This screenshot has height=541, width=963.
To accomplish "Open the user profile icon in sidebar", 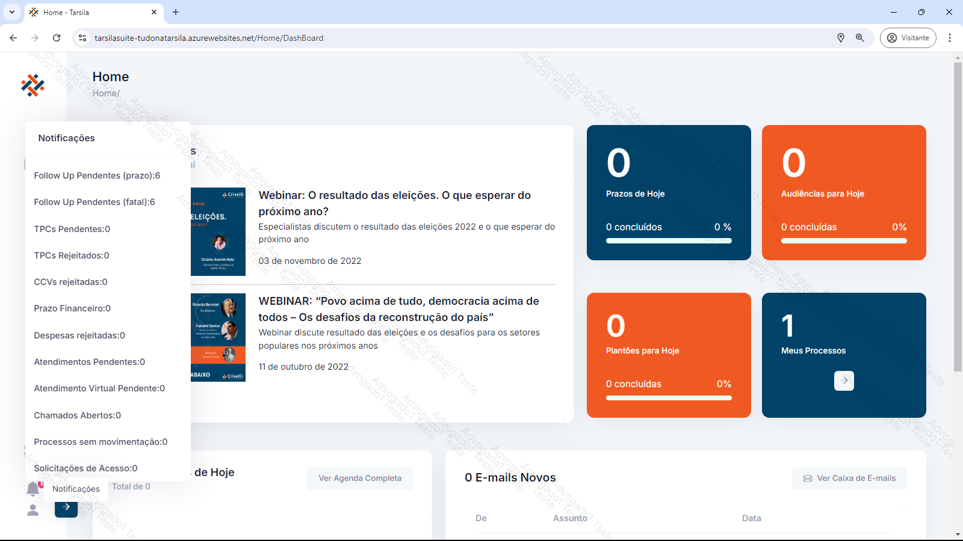I will point(33,510).
